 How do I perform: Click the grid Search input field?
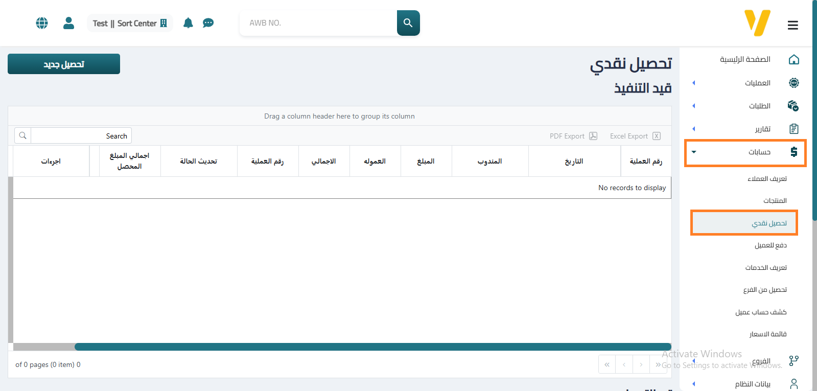click(81, 136)
